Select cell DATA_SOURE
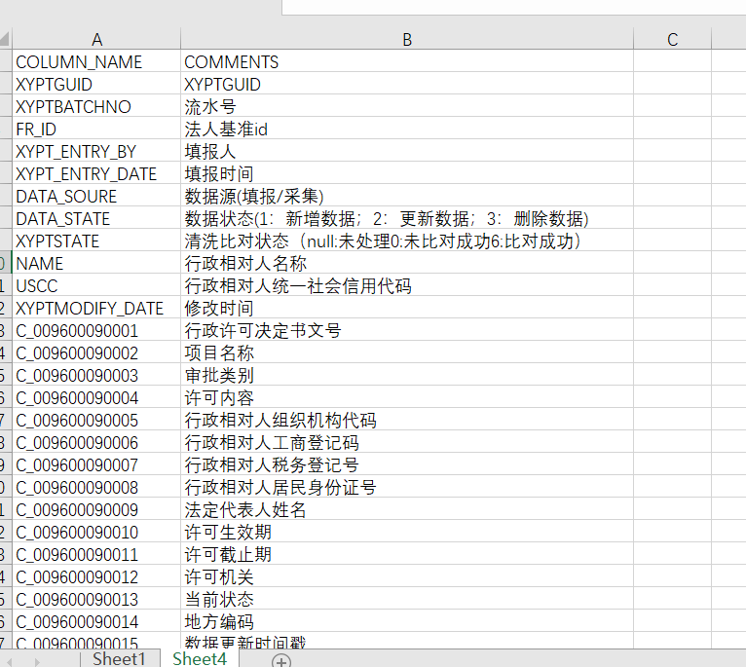This screenshot has height=667, width=746. (x=96, y=196)
